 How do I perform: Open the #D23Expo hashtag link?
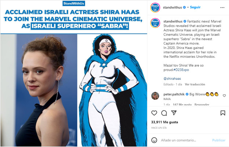point(181,70)
